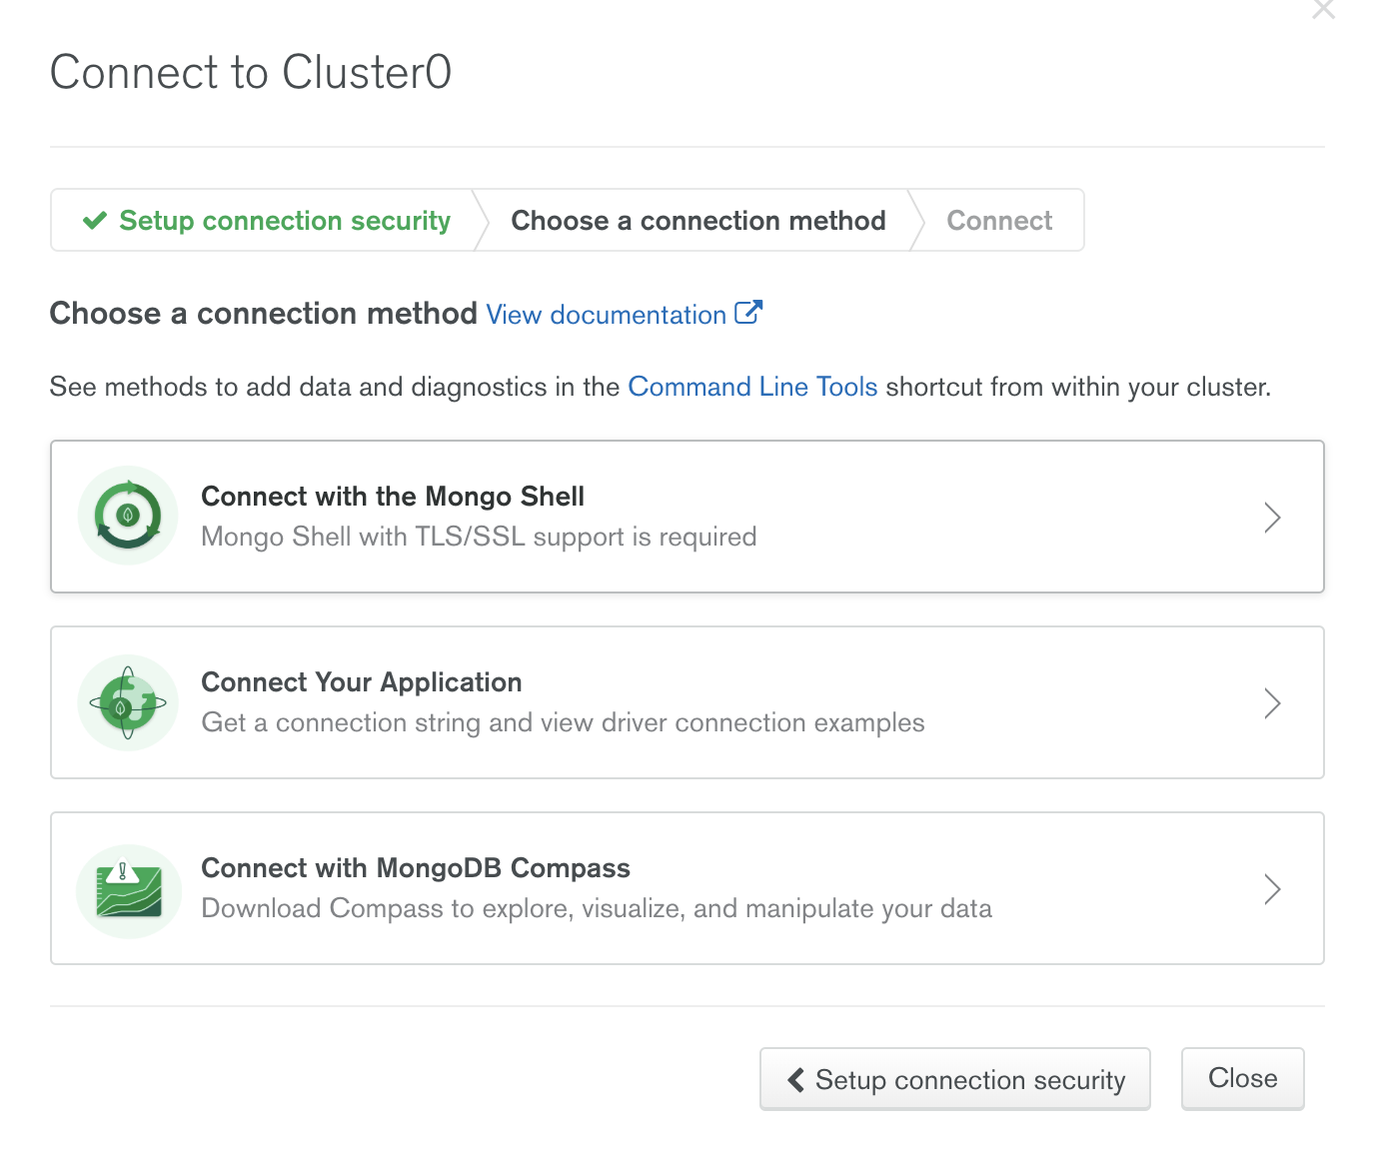Click the Close button
Viewport: 1381px width, 1157px height.
click(1242, 1078)
